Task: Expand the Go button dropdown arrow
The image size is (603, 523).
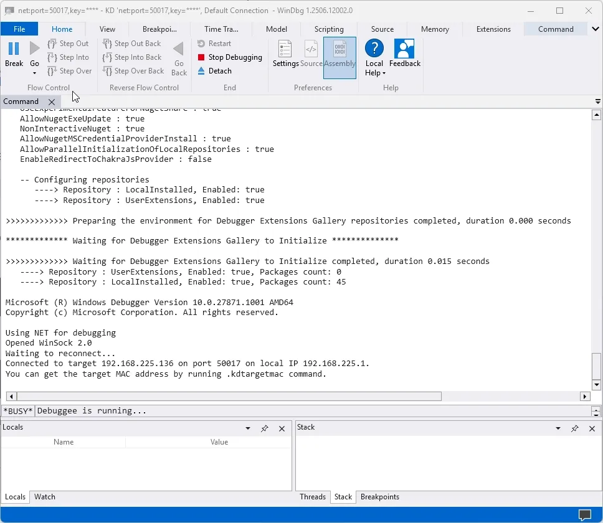Action: click(35, 73)
